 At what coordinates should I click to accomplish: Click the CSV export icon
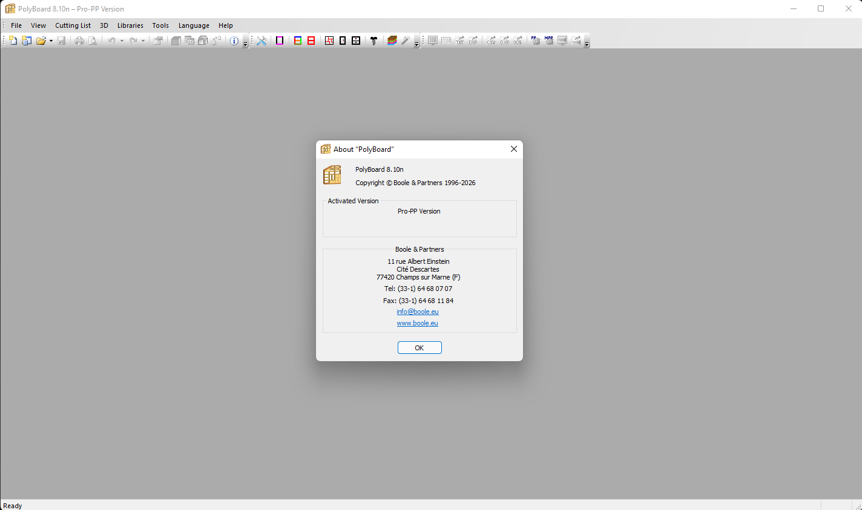[x=491, y=41]
